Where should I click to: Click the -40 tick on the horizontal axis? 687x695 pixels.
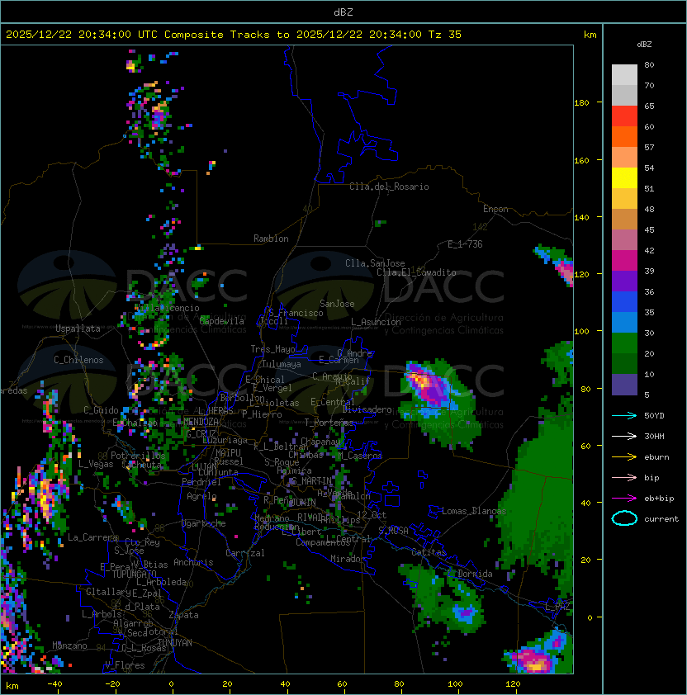[54, 684]
